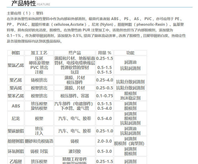Click the 脱模剂（离型剂）function cell
This screenshot has height=164, width=198.
click(x=130, y=143)
